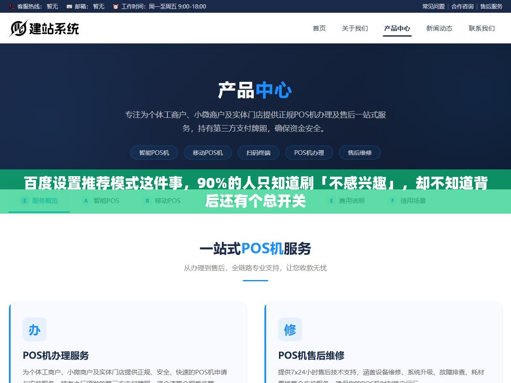Open 联系我们 in the navigation
The height and width of the screenshot is (383, 511).
tap(482, 29)
